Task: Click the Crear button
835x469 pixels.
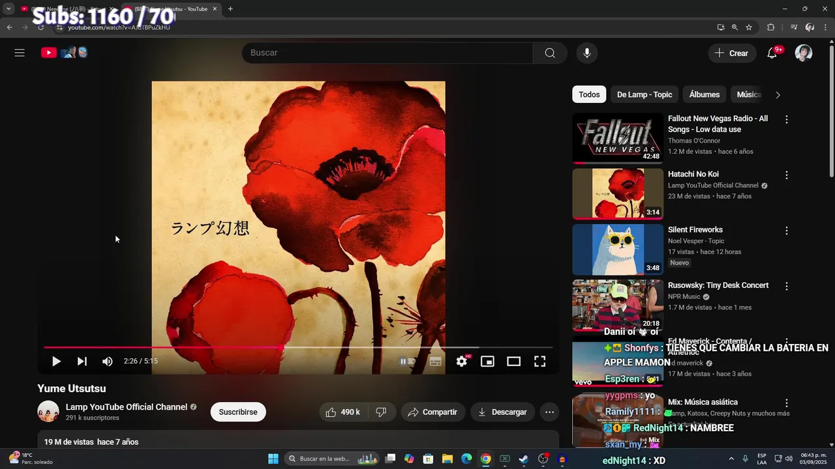Action: (732, 53)
